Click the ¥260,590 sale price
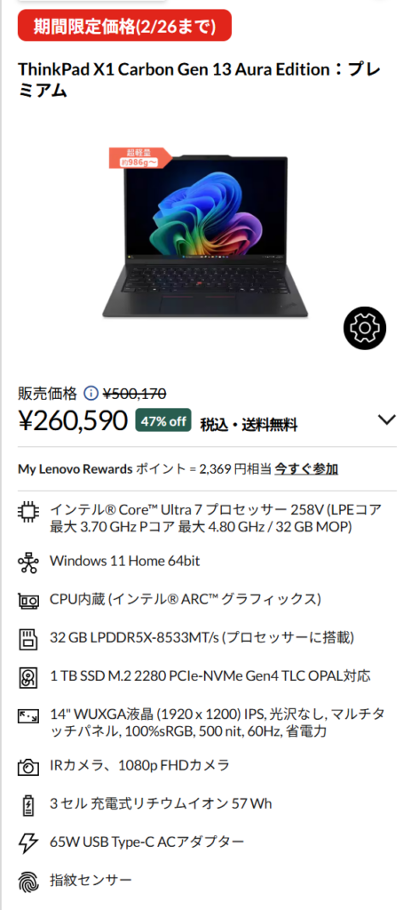Image resolution: width=411 pixels, height=910 pixels. click(73, 420)
